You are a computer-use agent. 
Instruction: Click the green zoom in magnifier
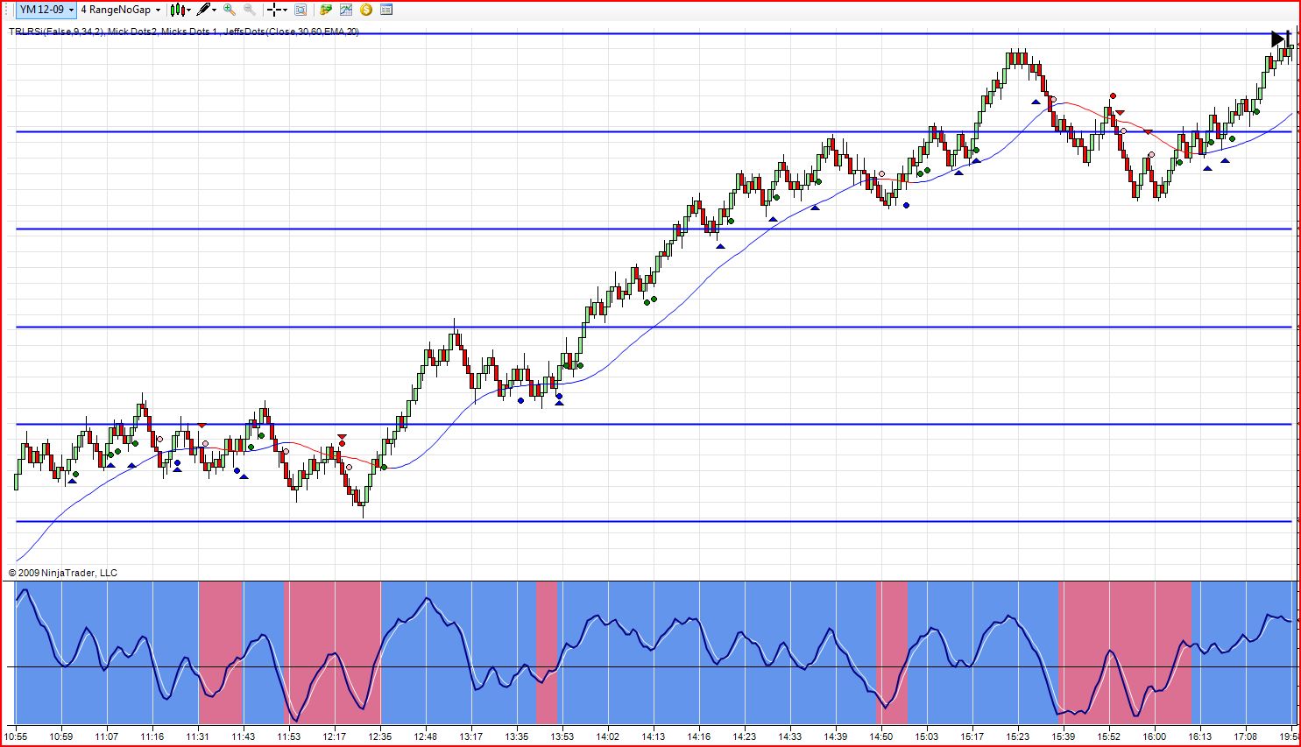(230, 10)
